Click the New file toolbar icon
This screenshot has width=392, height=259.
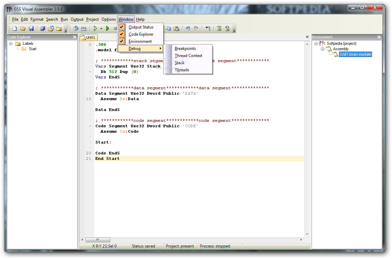pyautogui.click(x=15, y=29)
